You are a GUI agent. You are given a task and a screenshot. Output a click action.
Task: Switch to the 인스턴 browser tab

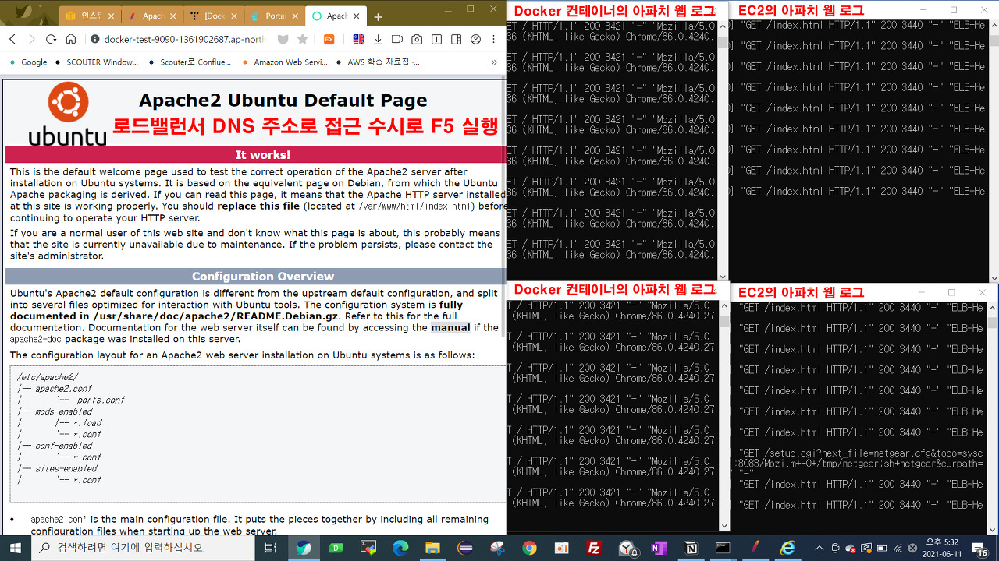(x=90, y=16)
